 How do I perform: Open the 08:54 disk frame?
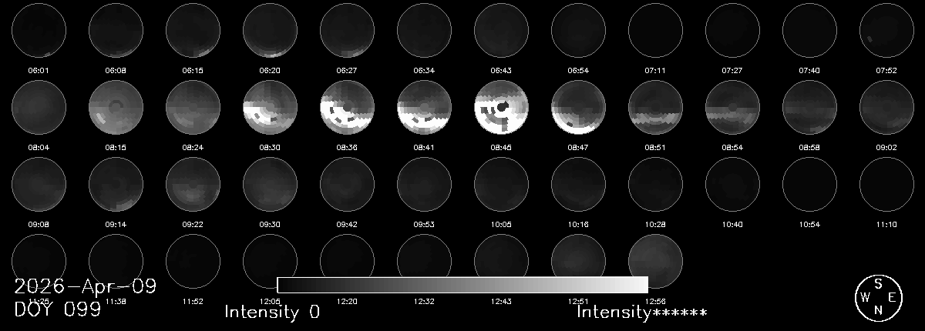click(732, 108)
